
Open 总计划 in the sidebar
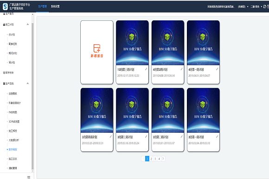(12, 35)
